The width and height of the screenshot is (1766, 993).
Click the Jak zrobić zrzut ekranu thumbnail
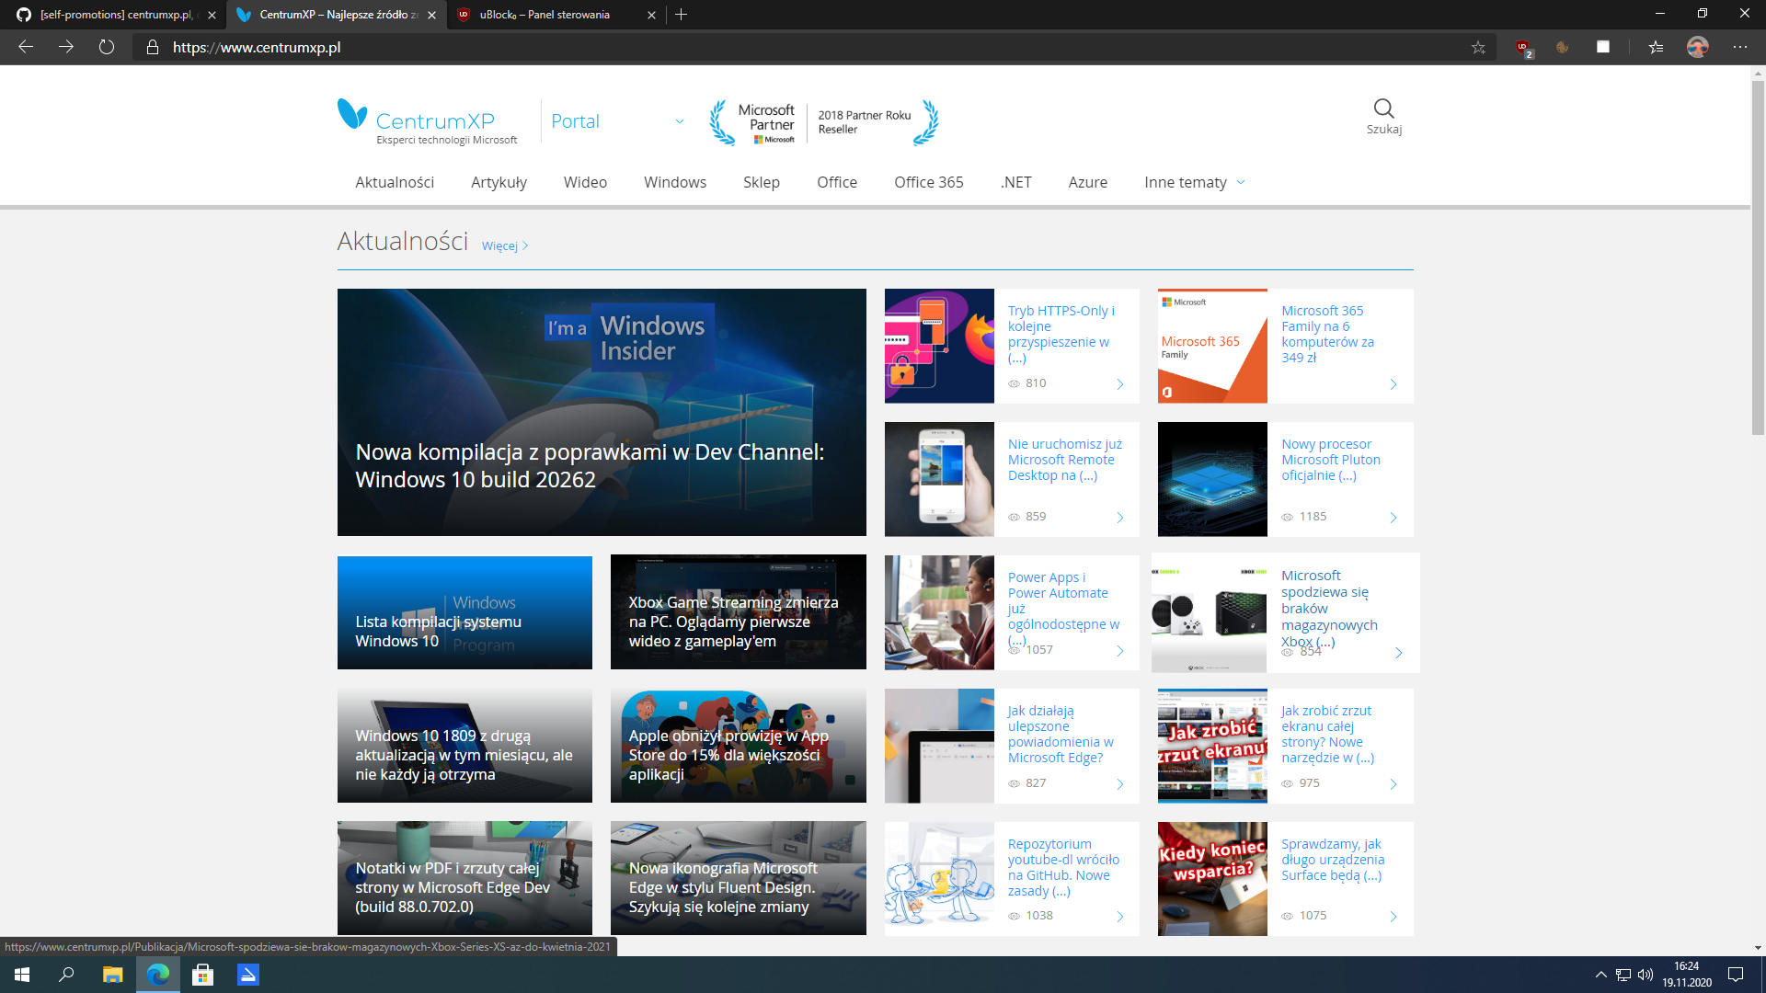pyautogui.click(x=1212, y=746)
